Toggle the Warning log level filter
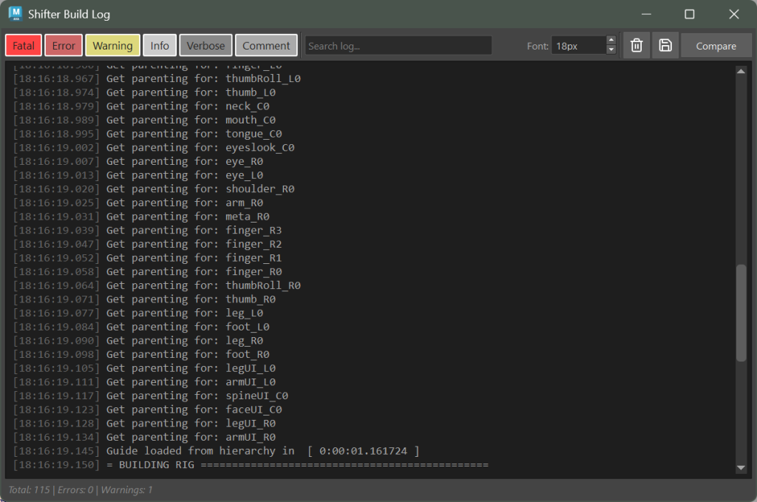This screenshot has height=502, width=757. coord(112,46)
